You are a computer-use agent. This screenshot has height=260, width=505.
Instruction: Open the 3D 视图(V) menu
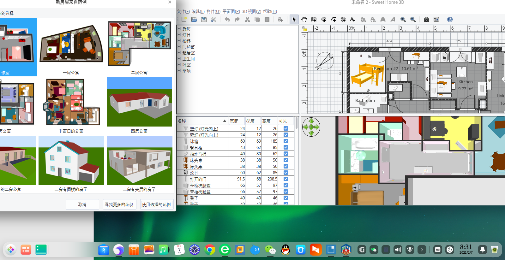click(251, 11)
